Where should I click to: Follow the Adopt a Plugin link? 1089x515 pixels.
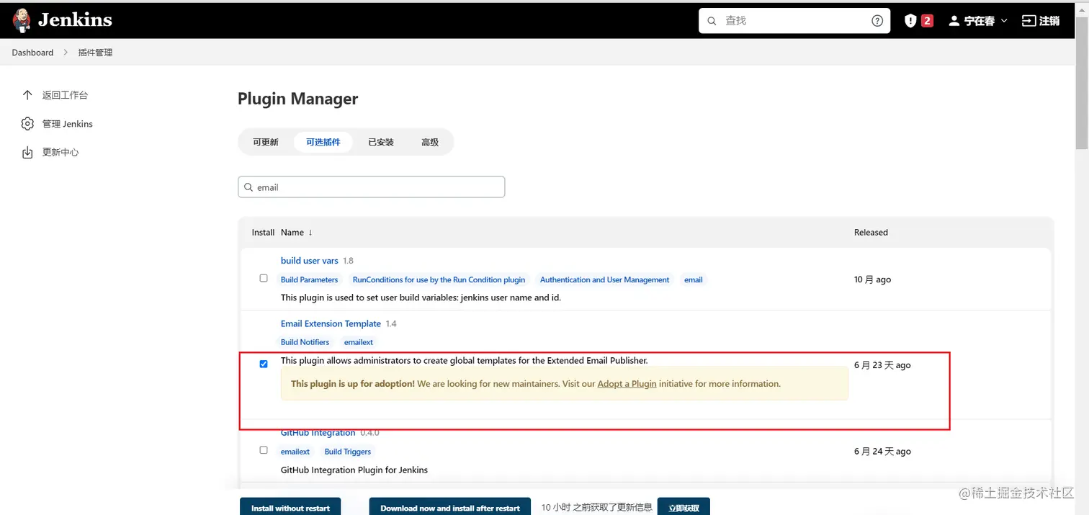tap(627, 384)
